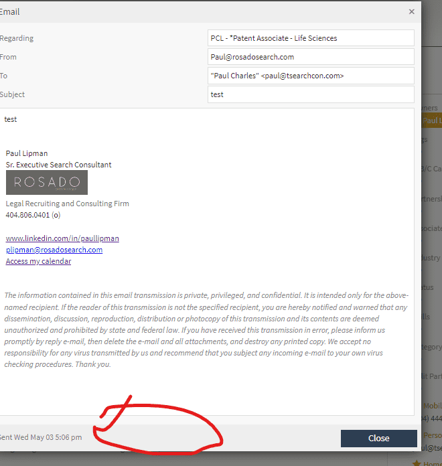Select the Legal Recruiting and Consulting Firm text
Image resolution: width=442 pixels, height=466 pixels.
pyautogui.click(x=68, y=204)
